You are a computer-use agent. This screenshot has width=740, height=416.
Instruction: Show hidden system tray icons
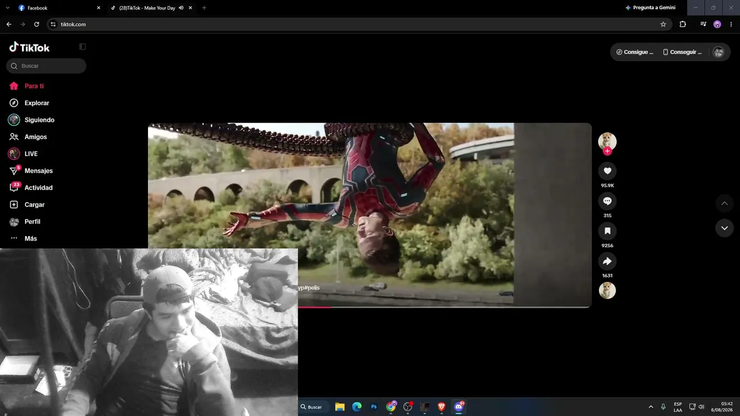[x=651, y=407]
